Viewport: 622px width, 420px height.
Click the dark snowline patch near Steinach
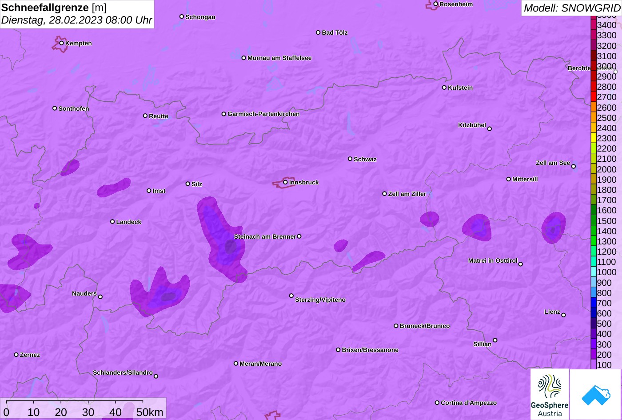[223, 240]
